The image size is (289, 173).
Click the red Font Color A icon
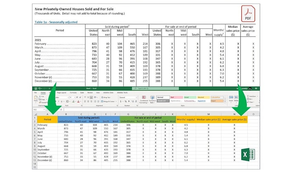[78, 102]
